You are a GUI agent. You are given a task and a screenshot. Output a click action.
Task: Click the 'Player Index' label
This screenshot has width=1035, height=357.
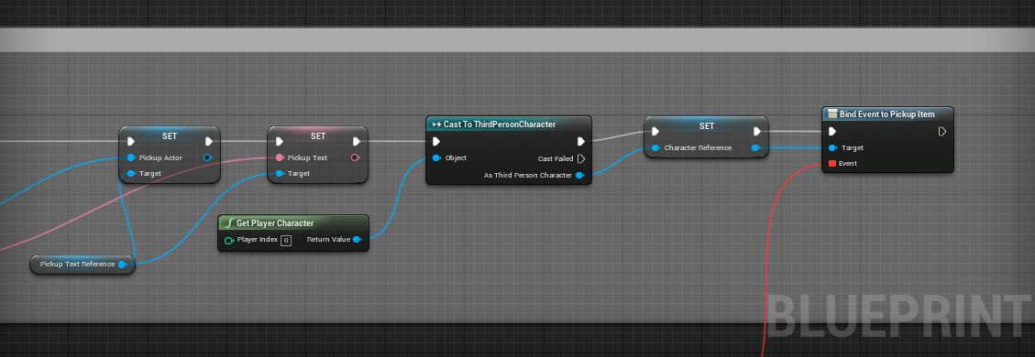coord(258,240)
